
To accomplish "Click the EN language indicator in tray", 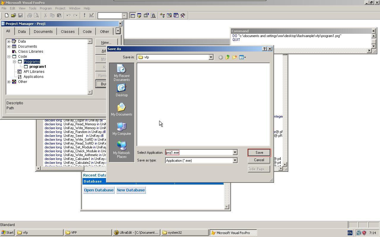I will [350, 233].
